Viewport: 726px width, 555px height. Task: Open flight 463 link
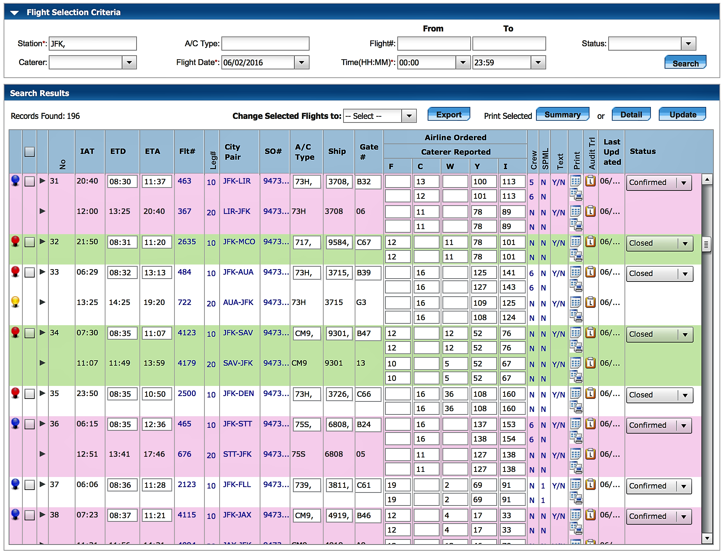pos(184,181)
